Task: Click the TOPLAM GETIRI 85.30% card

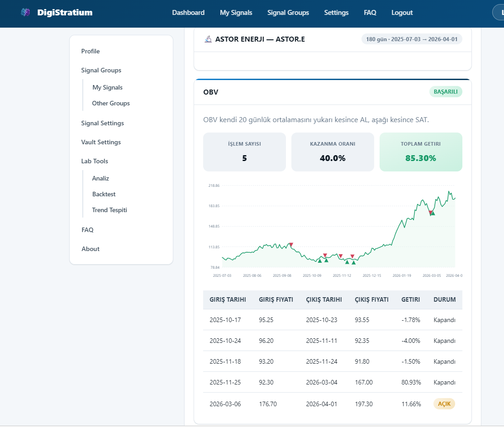Action: point(421,152)
